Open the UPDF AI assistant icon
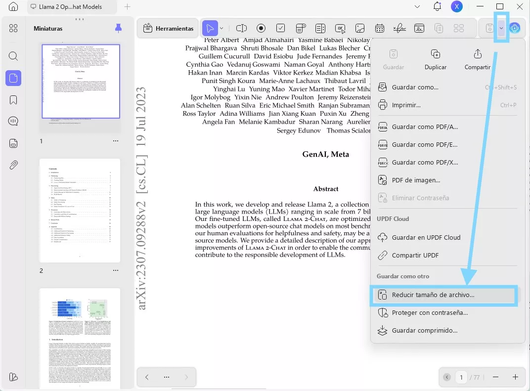Viewport: 530px width, 391px height. [515, 28]
